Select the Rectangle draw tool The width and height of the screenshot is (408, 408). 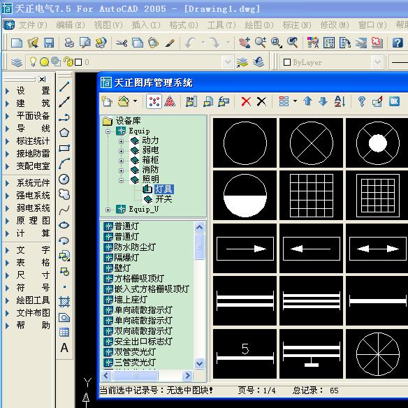pos(64,148)
